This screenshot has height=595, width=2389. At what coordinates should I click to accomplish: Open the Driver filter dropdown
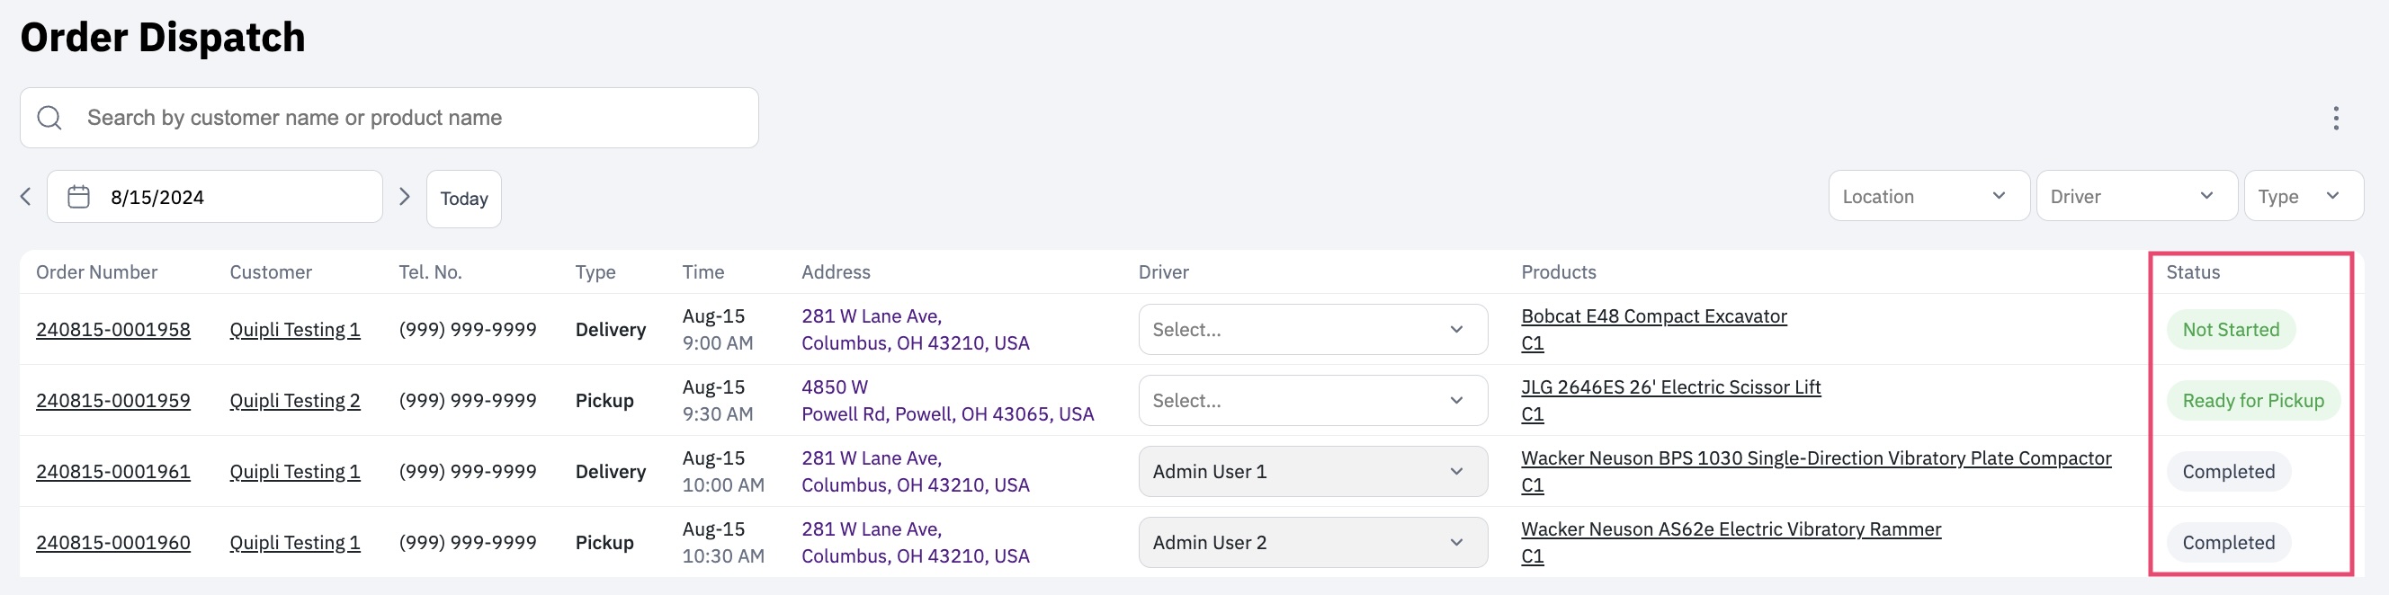tap(2136, 196)
